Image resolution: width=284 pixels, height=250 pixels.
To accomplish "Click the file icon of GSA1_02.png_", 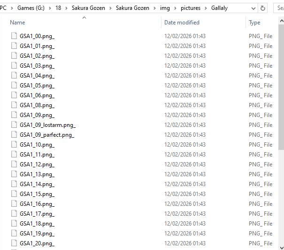I will [14, 55].
